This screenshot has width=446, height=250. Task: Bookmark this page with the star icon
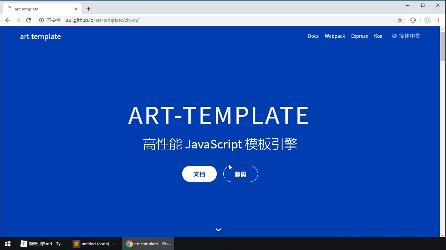[x=400, y=20]
